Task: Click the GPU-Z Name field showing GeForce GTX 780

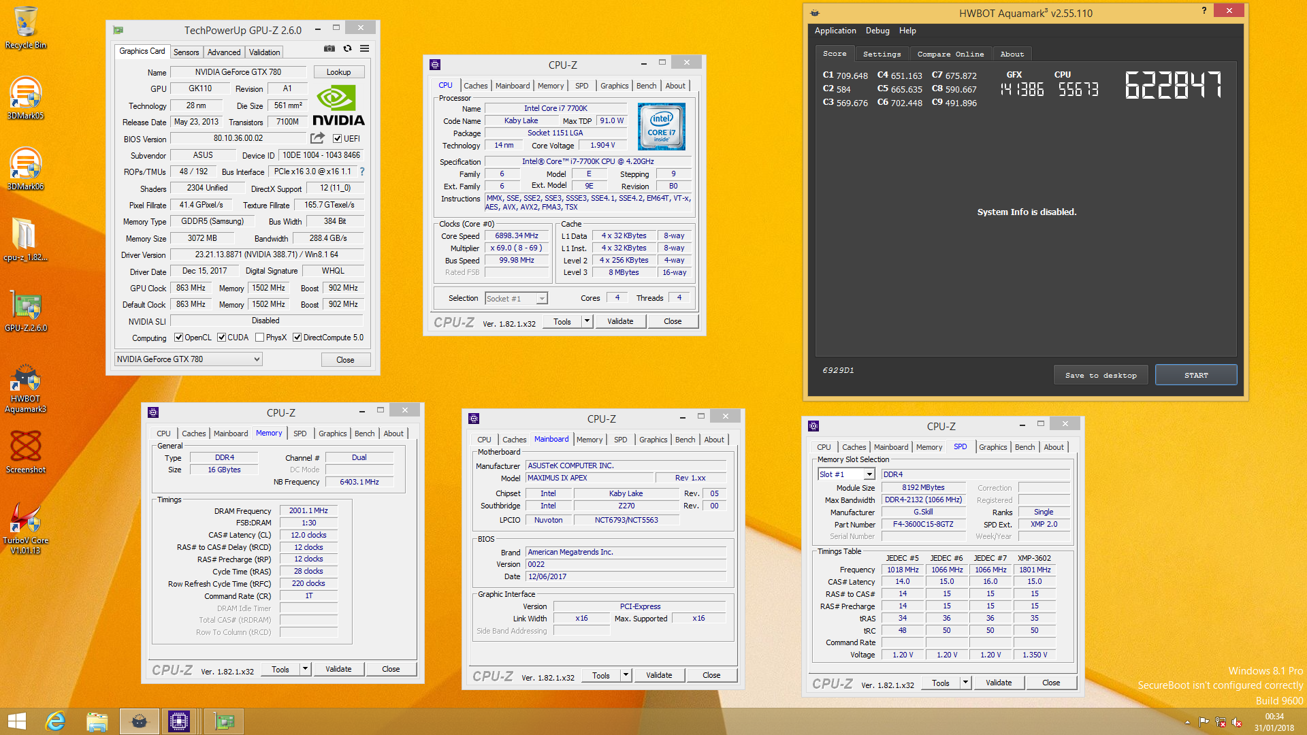Action: pyautogui.click(x=238, y=72)
